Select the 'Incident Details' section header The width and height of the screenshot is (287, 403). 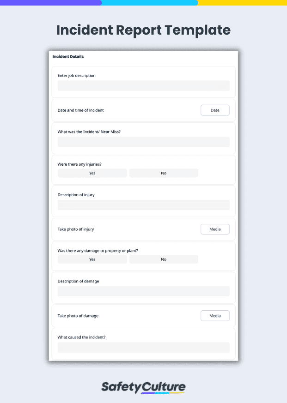tap(68, 56)
